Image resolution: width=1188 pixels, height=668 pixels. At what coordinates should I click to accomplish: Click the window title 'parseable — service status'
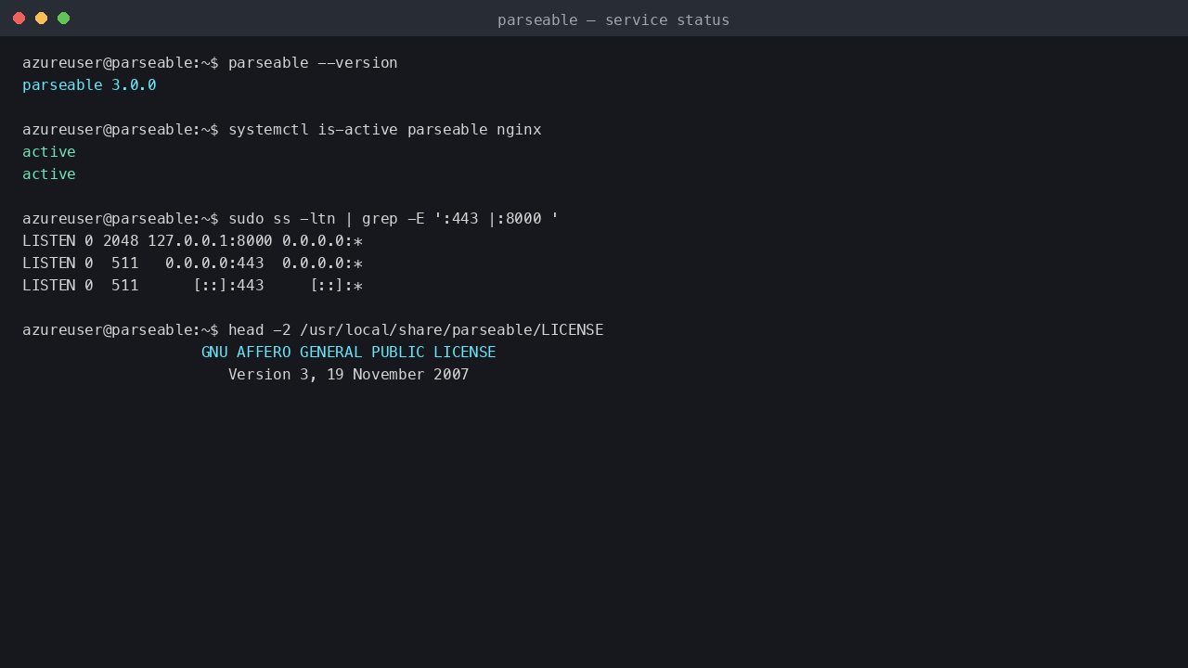tap(613, 19)
